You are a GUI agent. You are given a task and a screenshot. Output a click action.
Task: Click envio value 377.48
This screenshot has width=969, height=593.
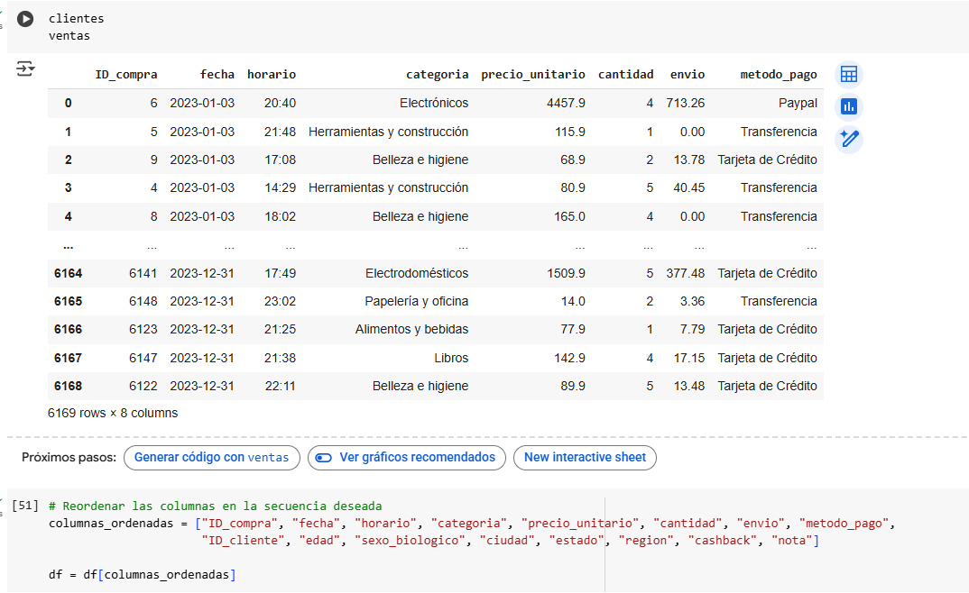686,273
